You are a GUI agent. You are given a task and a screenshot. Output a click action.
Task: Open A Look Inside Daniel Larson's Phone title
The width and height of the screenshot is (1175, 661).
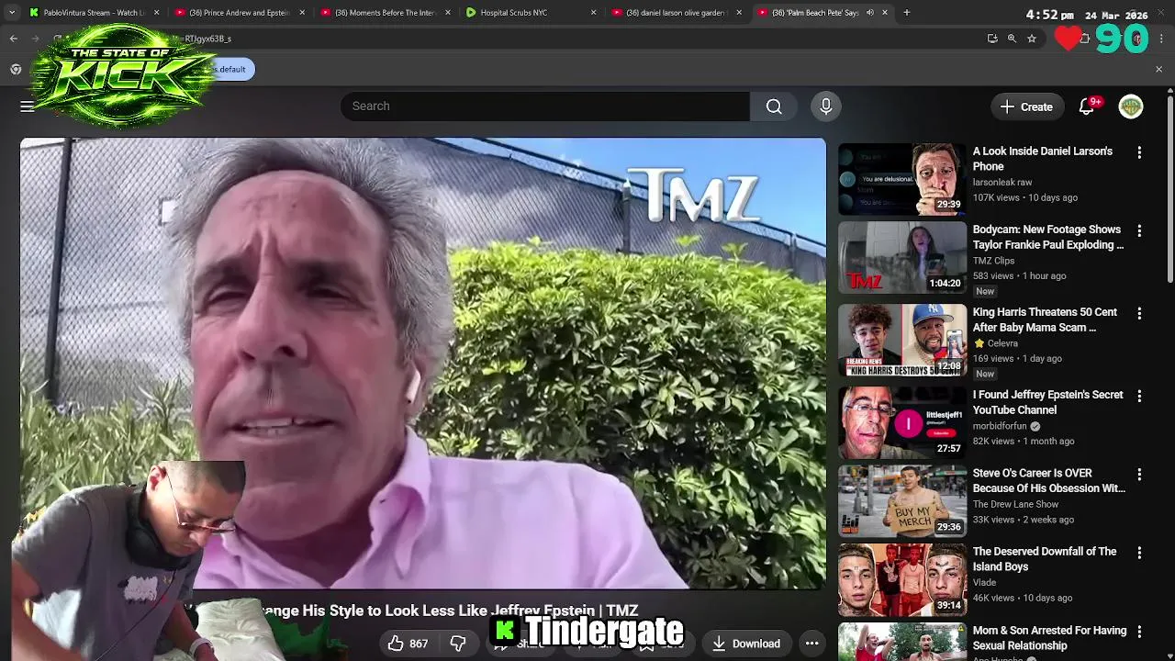tap(1043, 159)
